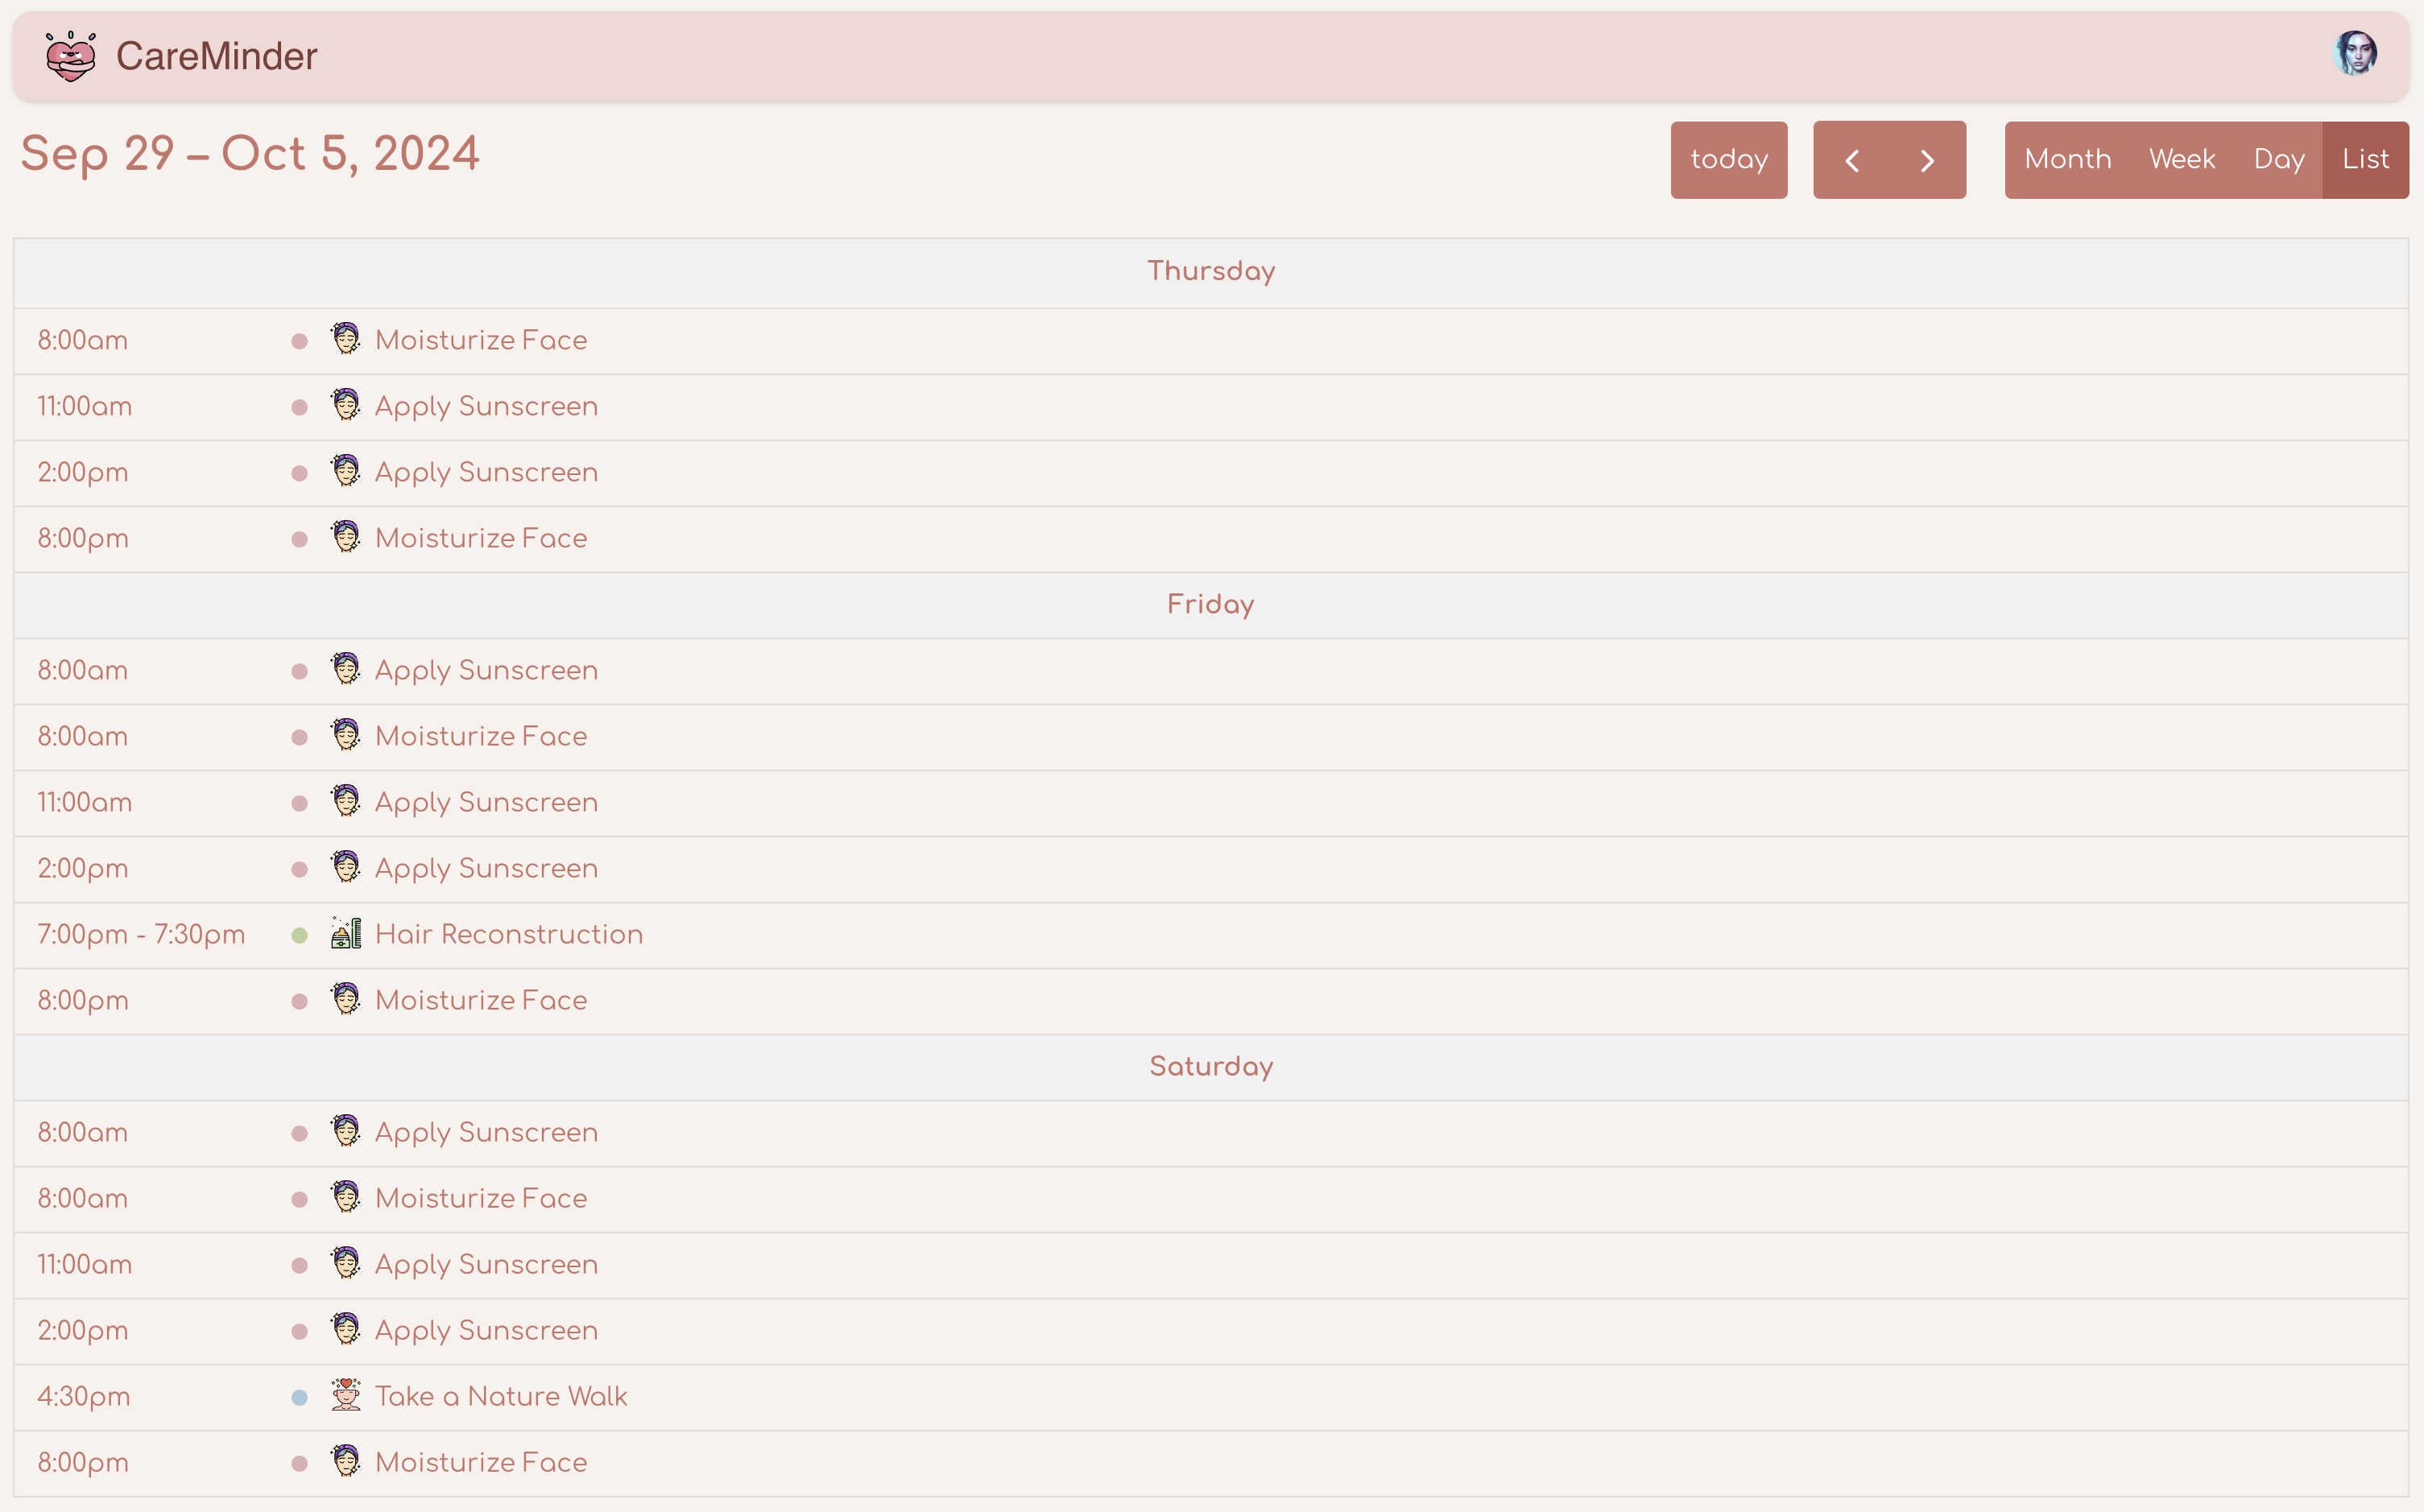Open the user profile avatar
2424x1512 pixels.
click(x=2354, y=53)
